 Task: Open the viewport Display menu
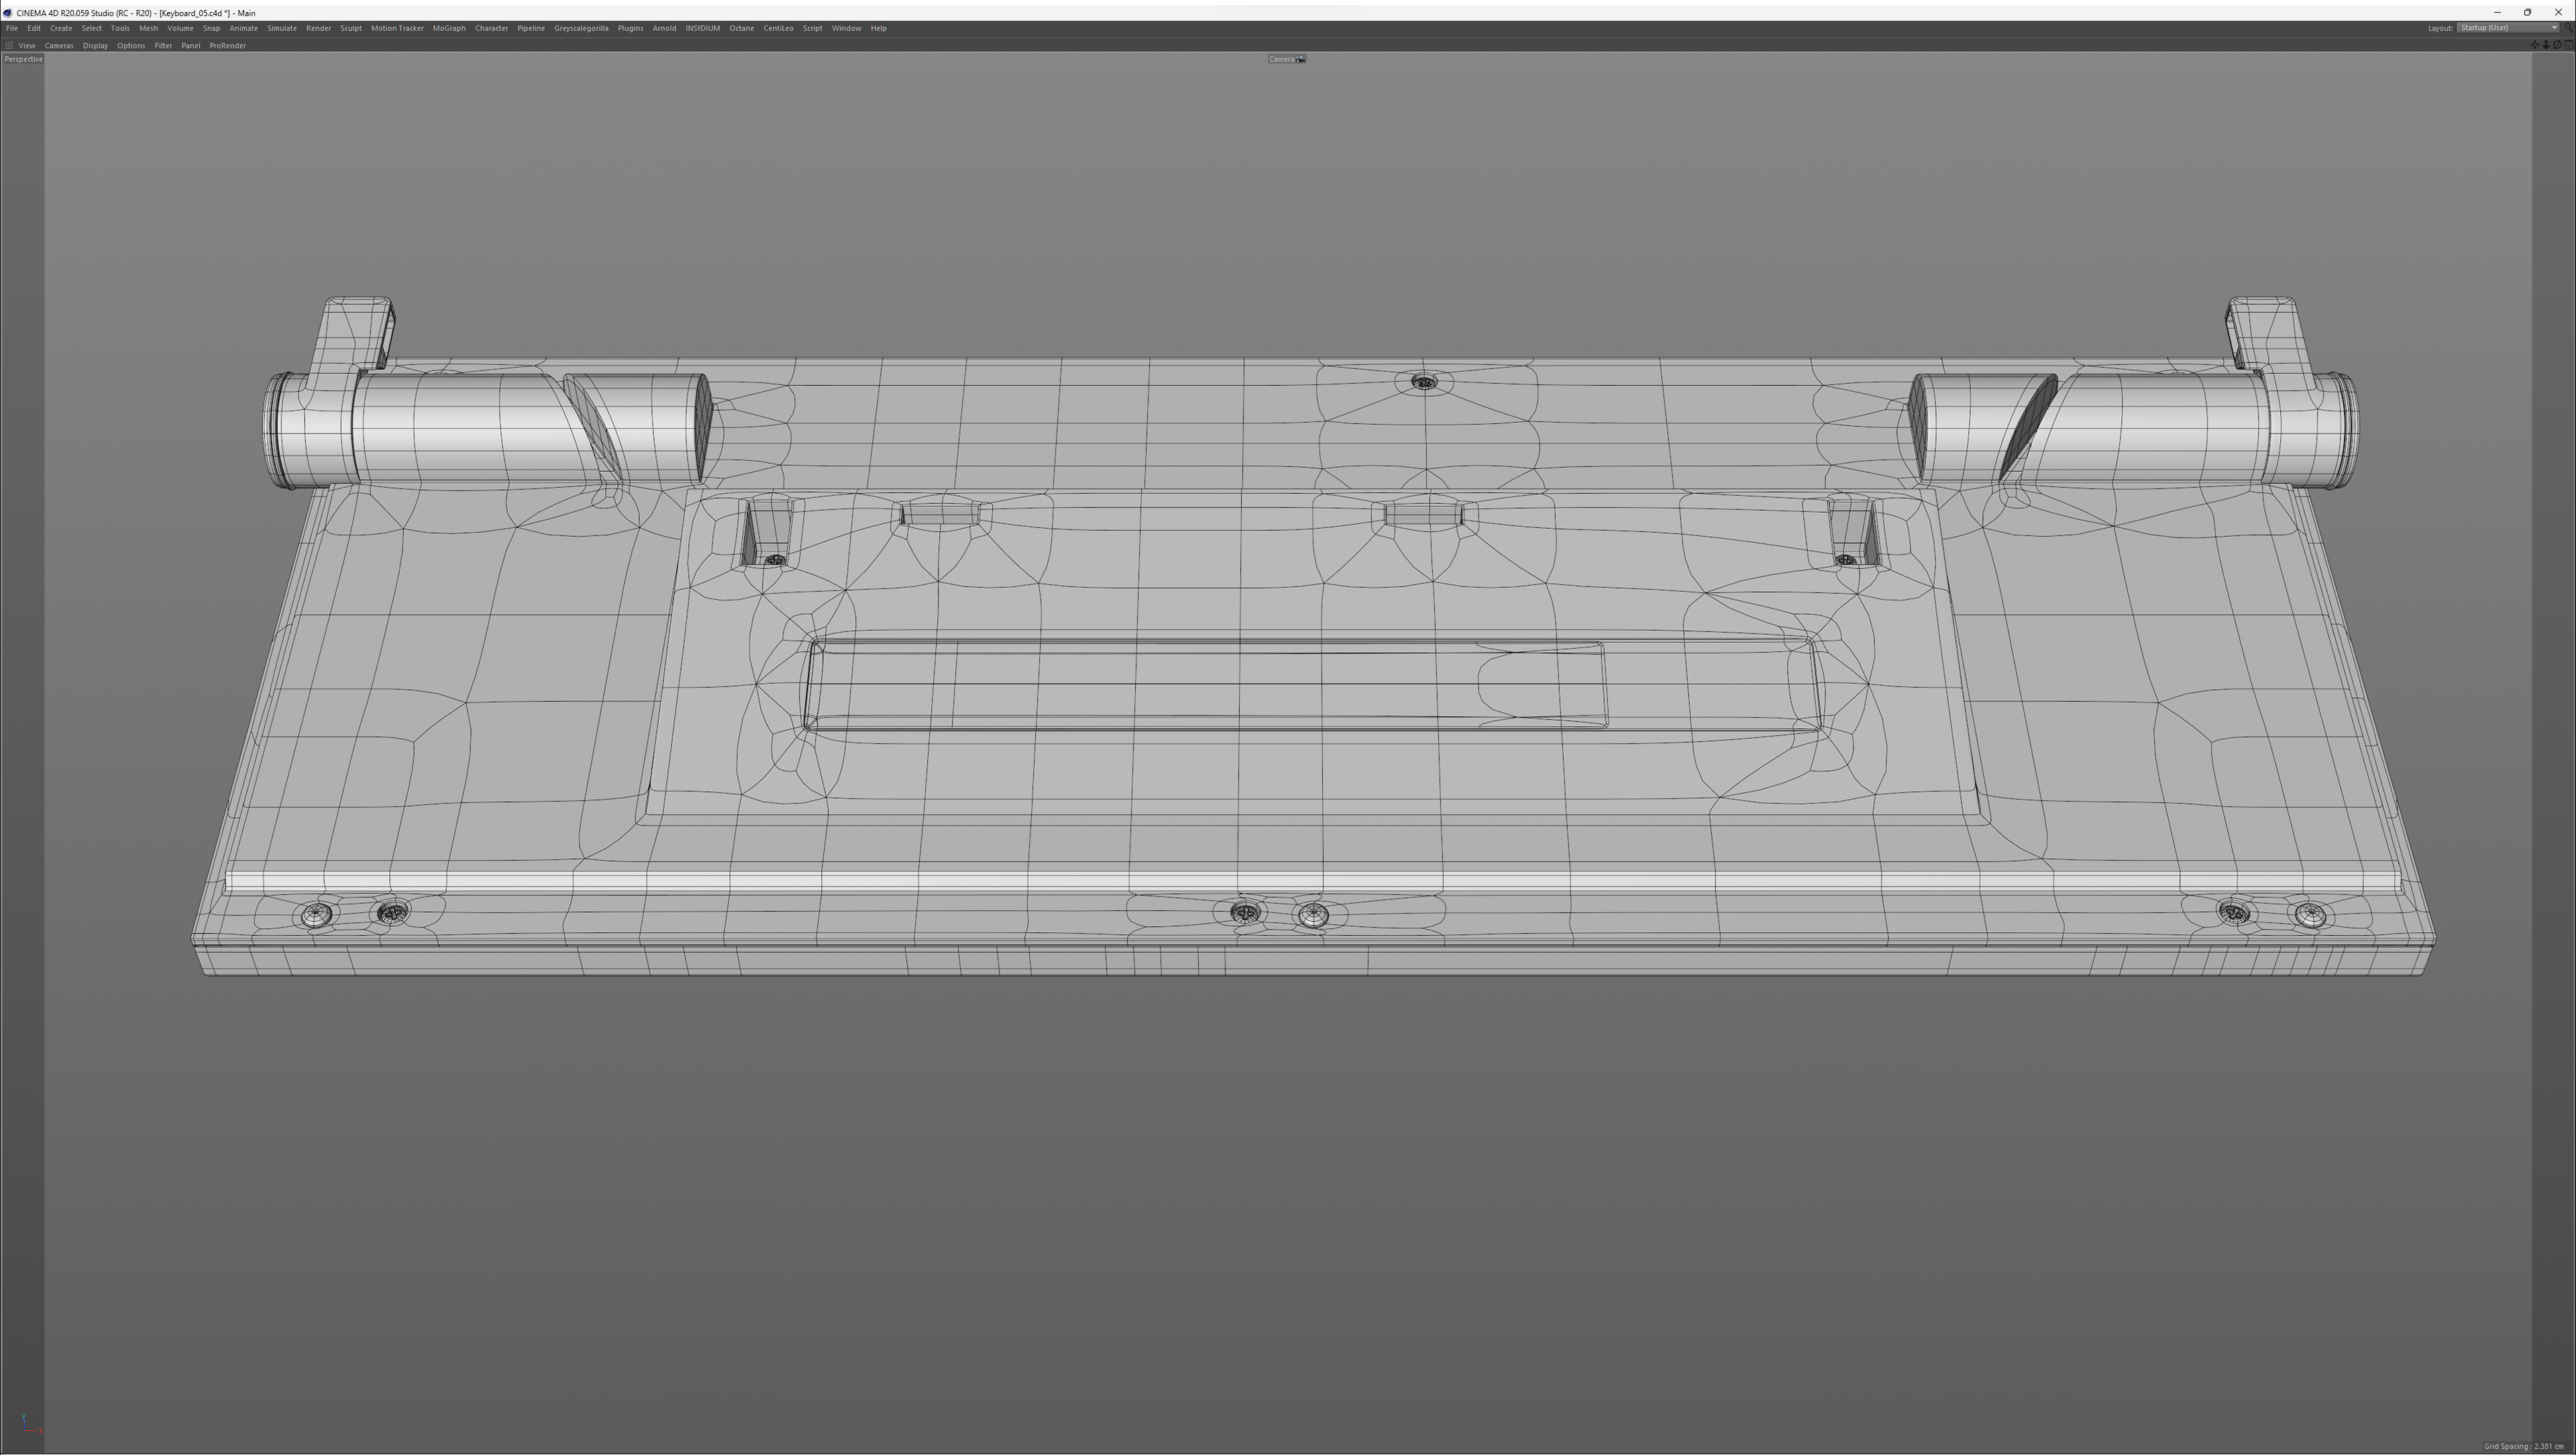pyautogui.click(x=95, y=45)
